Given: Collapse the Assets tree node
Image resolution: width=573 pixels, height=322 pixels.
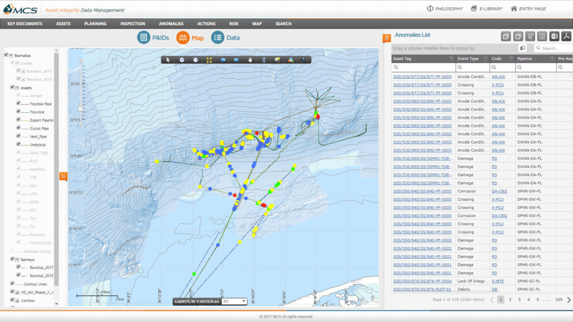Looking at the screenshot, I should point(17,88).
